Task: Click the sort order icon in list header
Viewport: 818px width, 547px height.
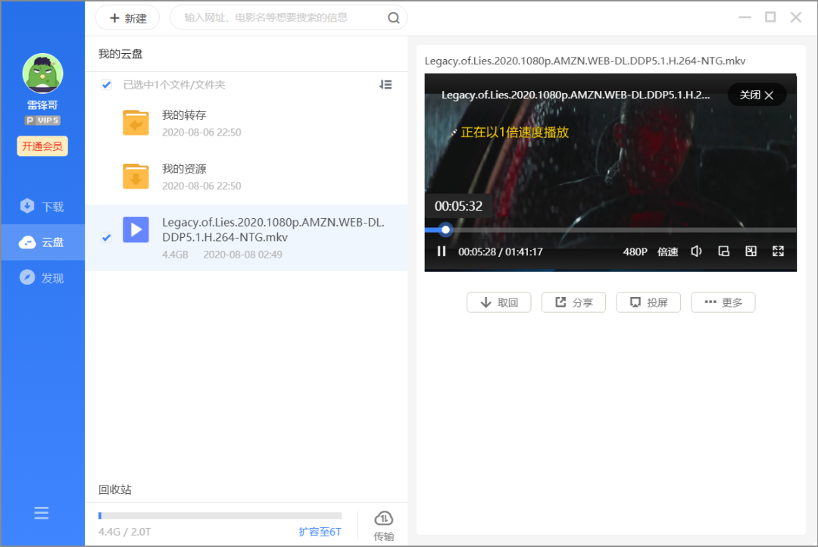Action: (386, 85)
